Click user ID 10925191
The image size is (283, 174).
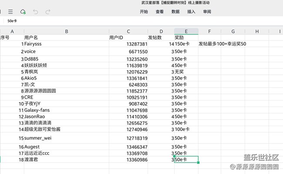128,97
